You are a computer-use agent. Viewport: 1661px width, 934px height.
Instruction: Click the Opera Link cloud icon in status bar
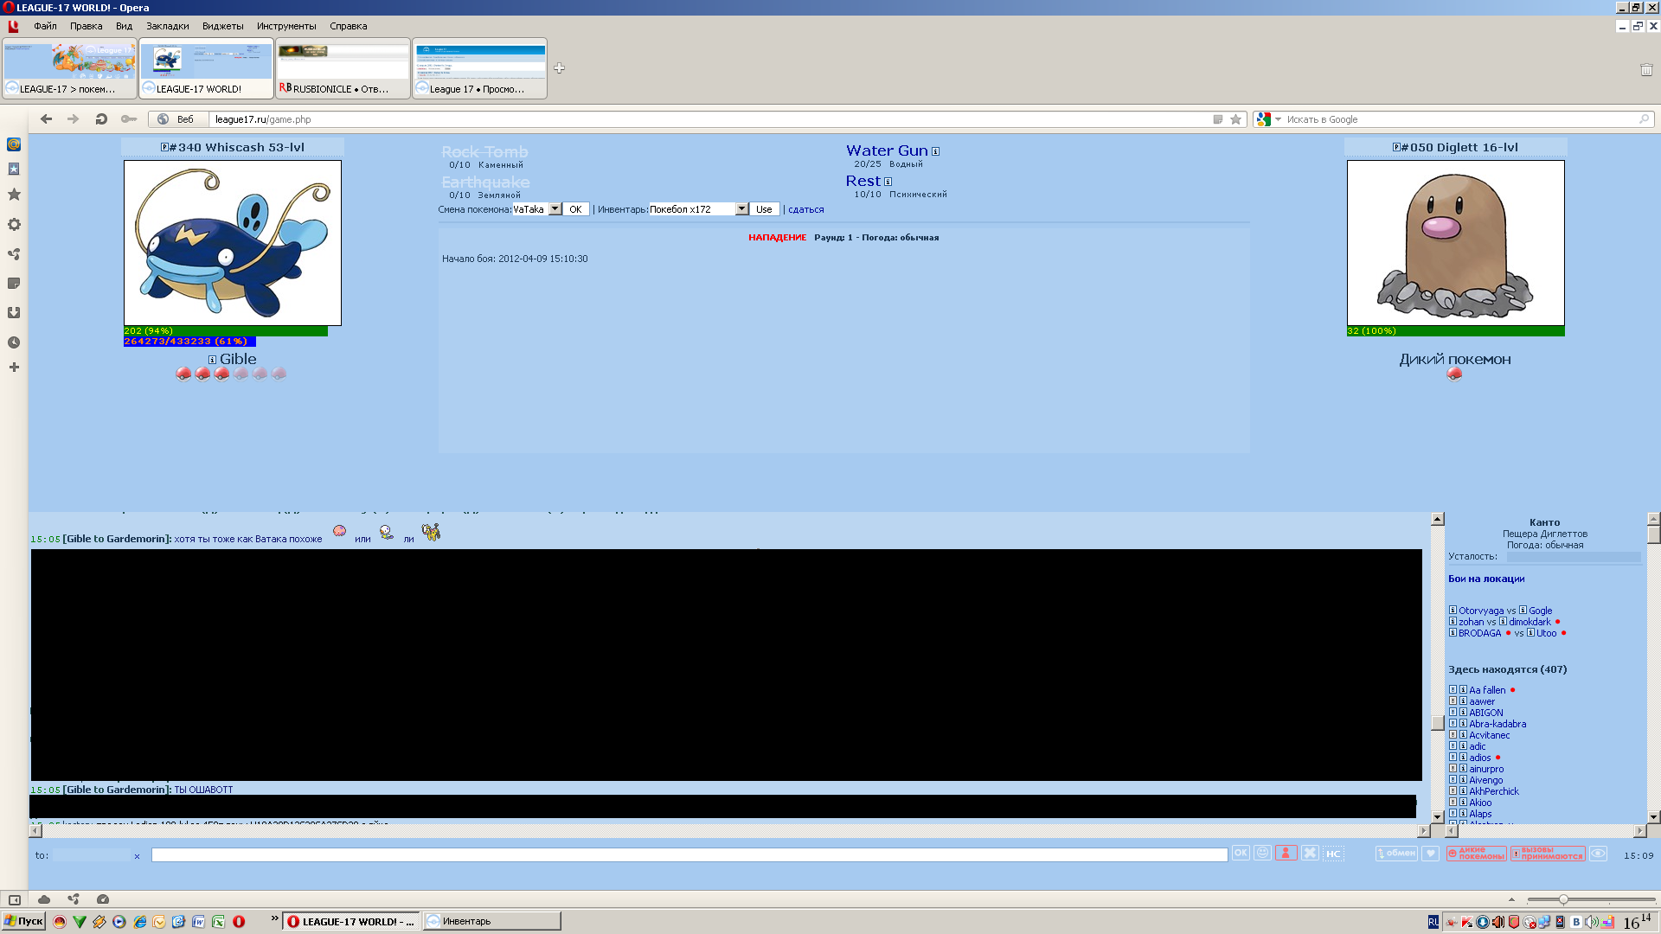click(x=44, y=899)
